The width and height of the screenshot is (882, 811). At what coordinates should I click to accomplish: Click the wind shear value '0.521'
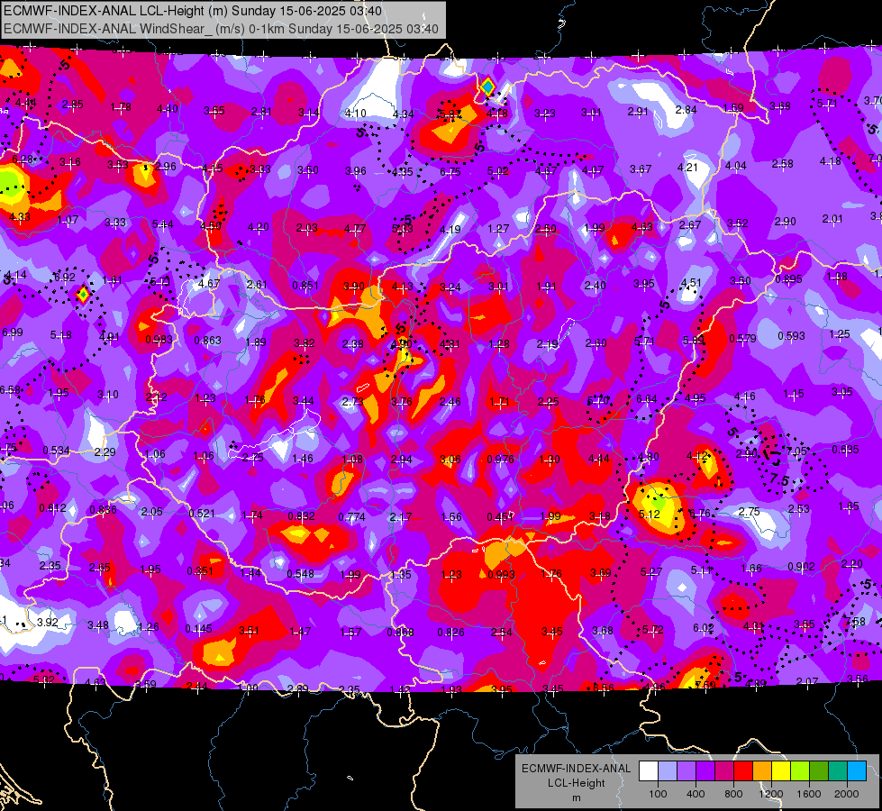pyautogui.click(x=202, y=514)
